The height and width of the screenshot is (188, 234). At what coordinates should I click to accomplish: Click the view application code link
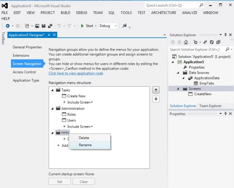(76, 73)
